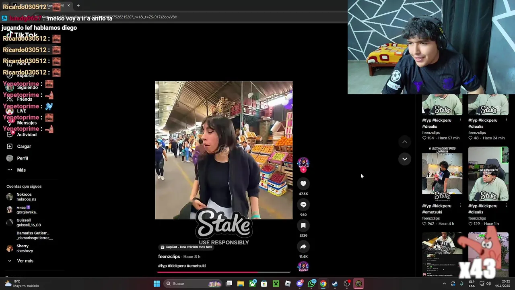Open followed account Nekroos
This screenshot has height=290, width=515.
(x=26, y=197)
